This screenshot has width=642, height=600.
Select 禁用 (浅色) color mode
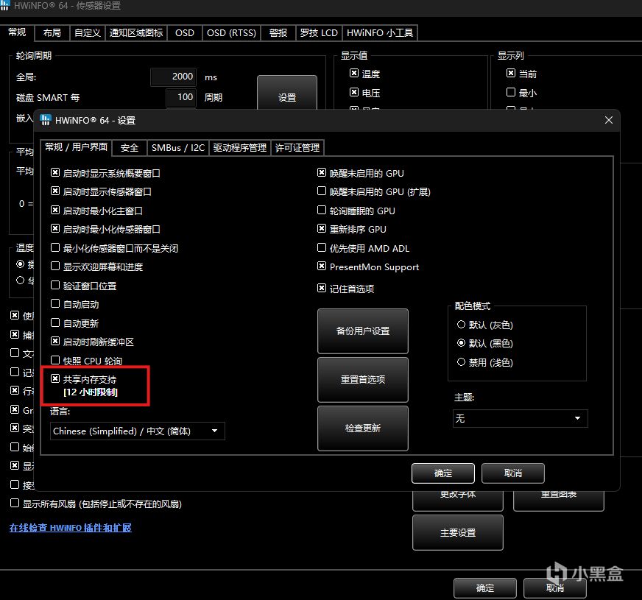[461, 362]
